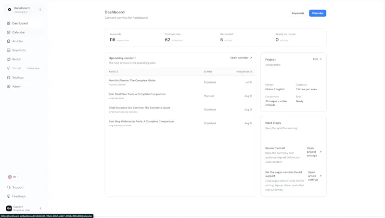Click the 116 keywords stat

113,40
